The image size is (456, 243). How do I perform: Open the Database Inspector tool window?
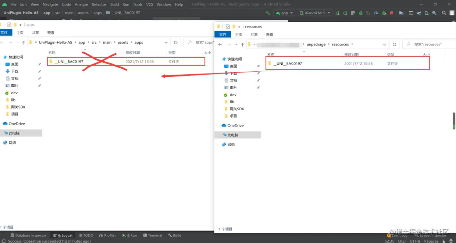tap(28, 235)
